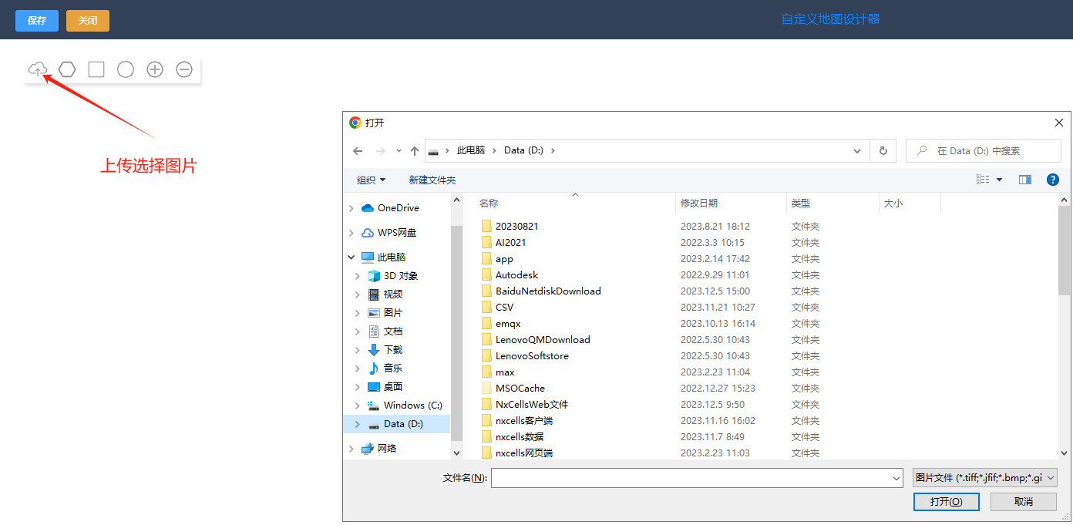This screenshot has height=525, width=1073.
Task: Sort files by 修改日期 column header
Action: (x=699, y=204)
